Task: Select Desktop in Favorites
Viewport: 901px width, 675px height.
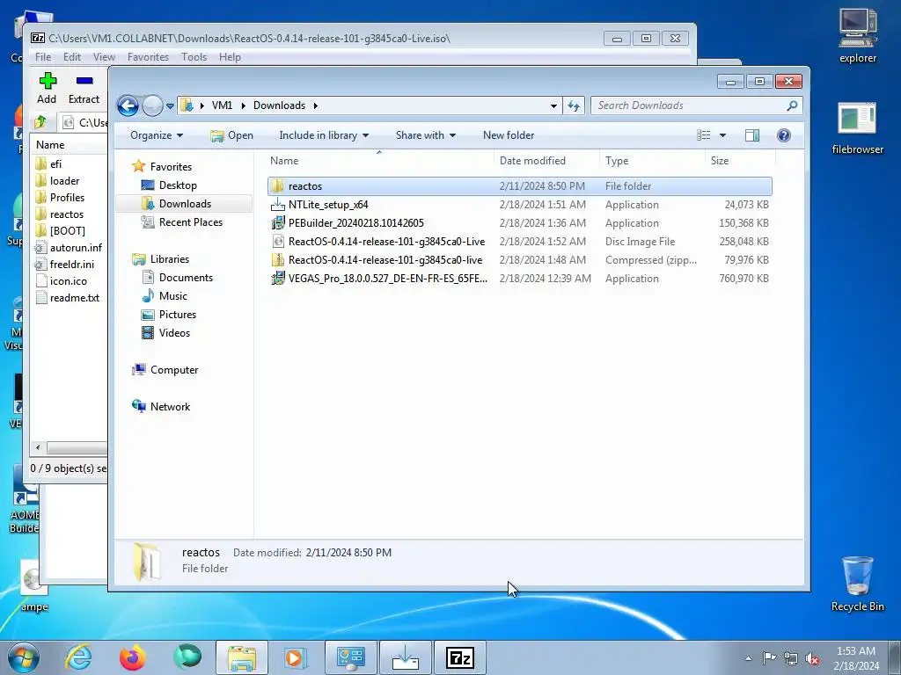Action: [x=178, y=185]
